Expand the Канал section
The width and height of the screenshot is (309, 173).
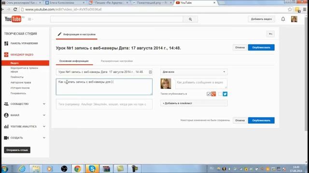(44, 115)
